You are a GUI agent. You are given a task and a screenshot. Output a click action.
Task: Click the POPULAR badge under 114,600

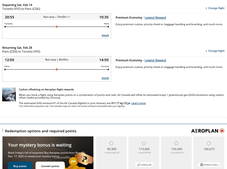pyautogui.click(x=144, y=165)
